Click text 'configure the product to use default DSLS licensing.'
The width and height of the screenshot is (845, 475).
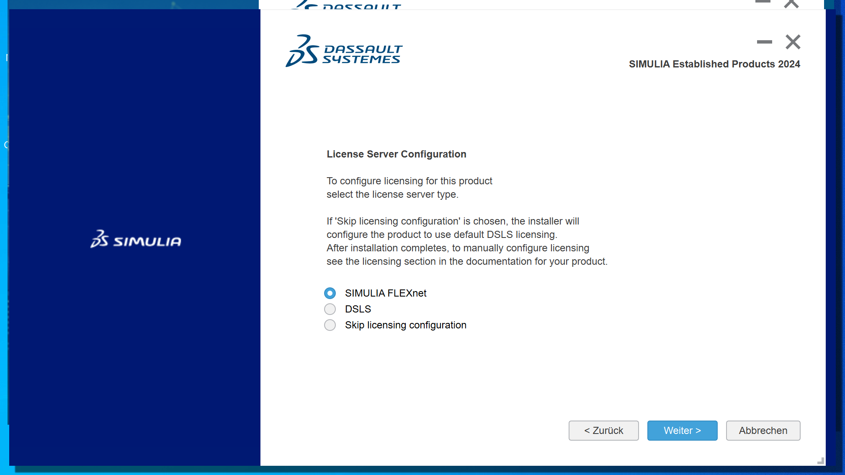point(442,235)
